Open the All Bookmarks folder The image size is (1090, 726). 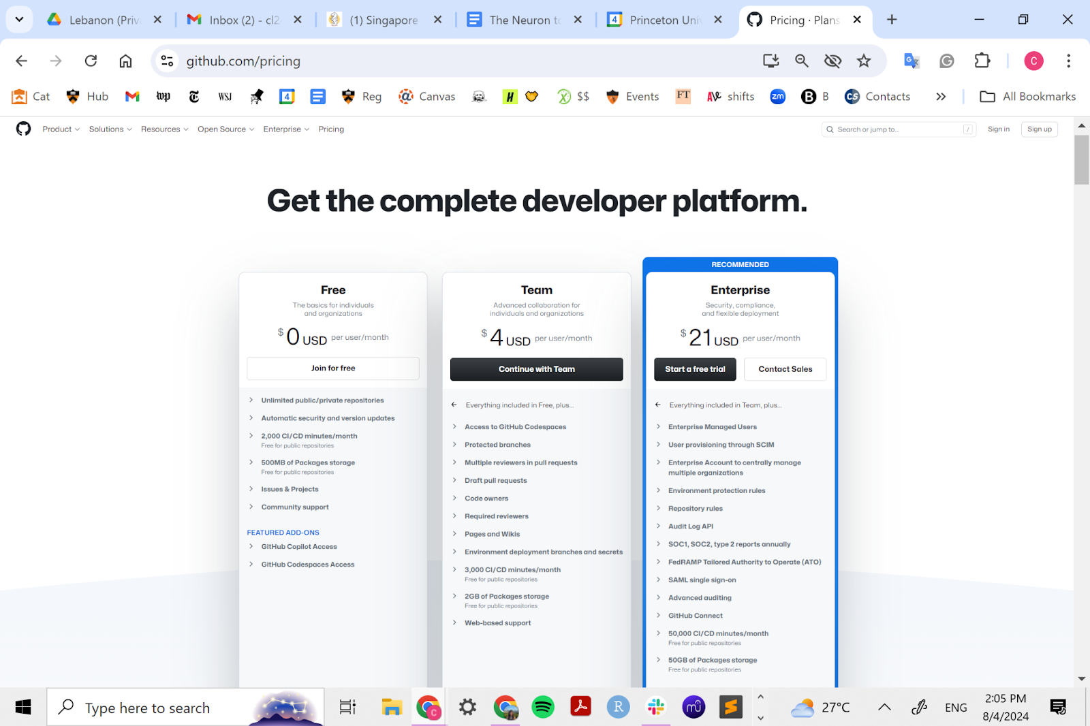tap(1028, 97)
